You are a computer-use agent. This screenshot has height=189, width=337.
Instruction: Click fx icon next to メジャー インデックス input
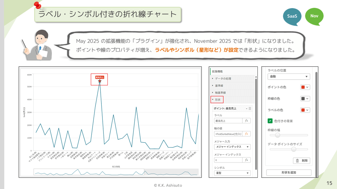tap(247, 160)
